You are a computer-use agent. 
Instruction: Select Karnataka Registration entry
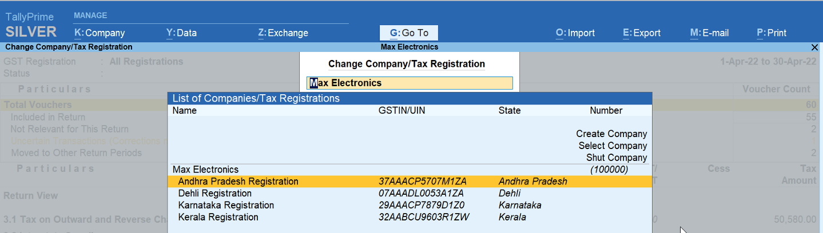(x=409, y=206)
